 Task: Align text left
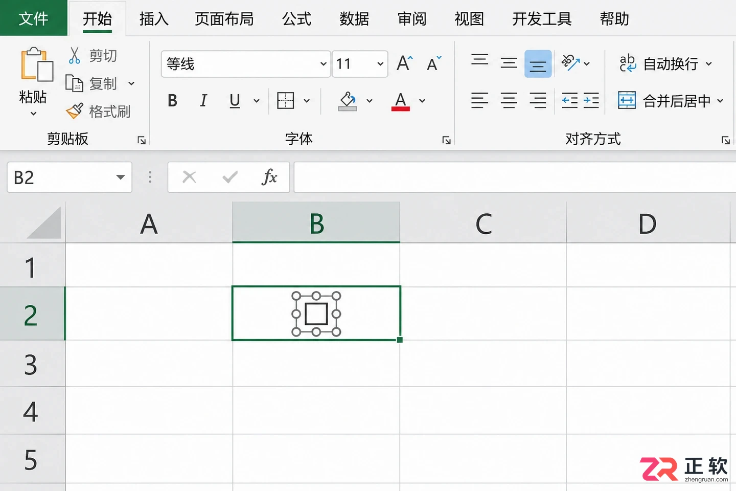click(479, 100)
